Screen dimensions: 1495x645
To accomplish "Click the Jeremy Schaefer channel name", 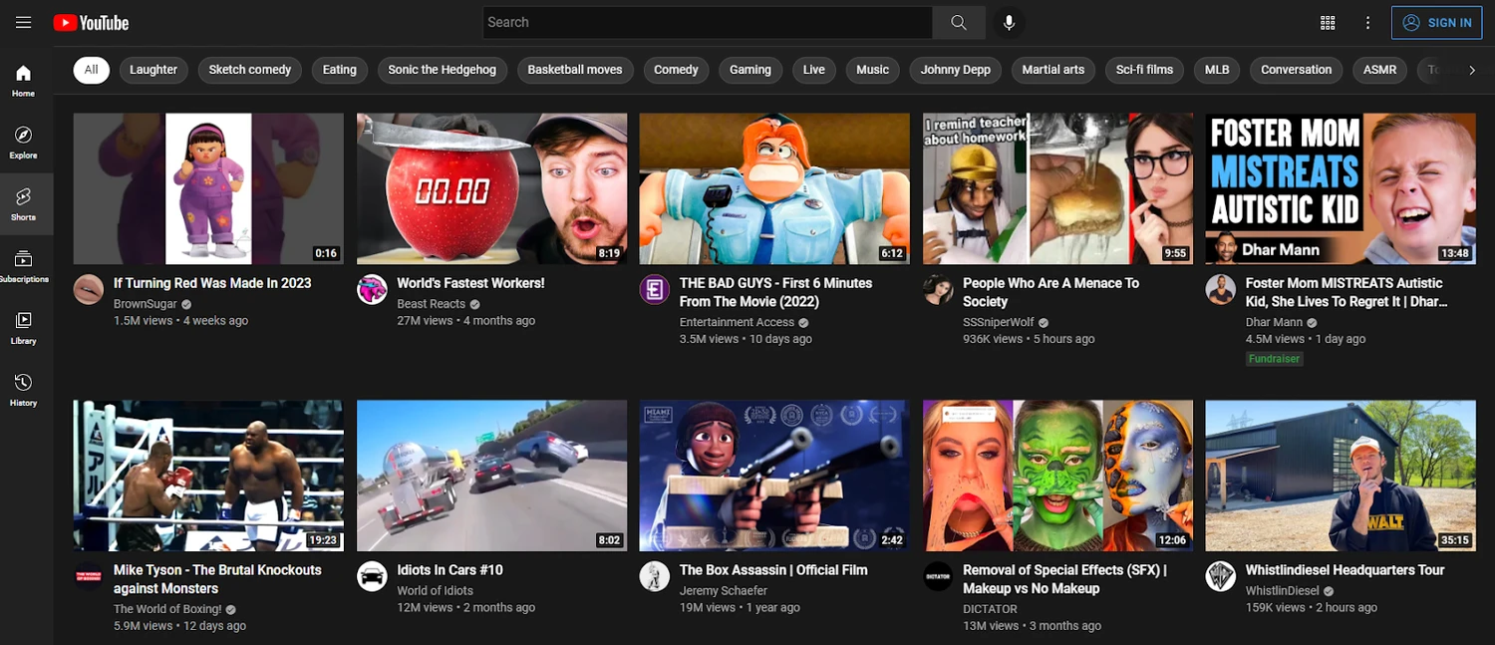I will (724, 591).
